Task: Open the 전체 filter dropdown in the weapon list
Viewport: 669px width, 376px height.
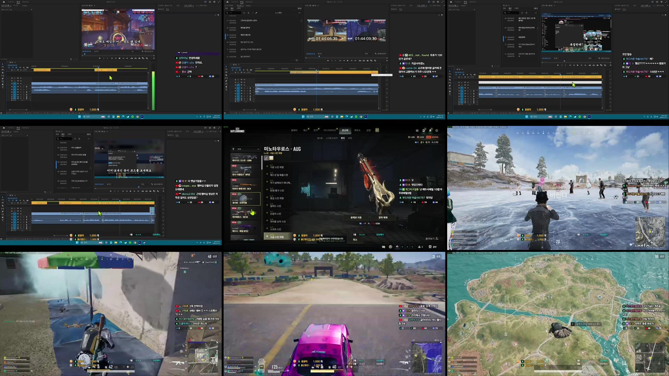Action: click(x=246, y=149)
